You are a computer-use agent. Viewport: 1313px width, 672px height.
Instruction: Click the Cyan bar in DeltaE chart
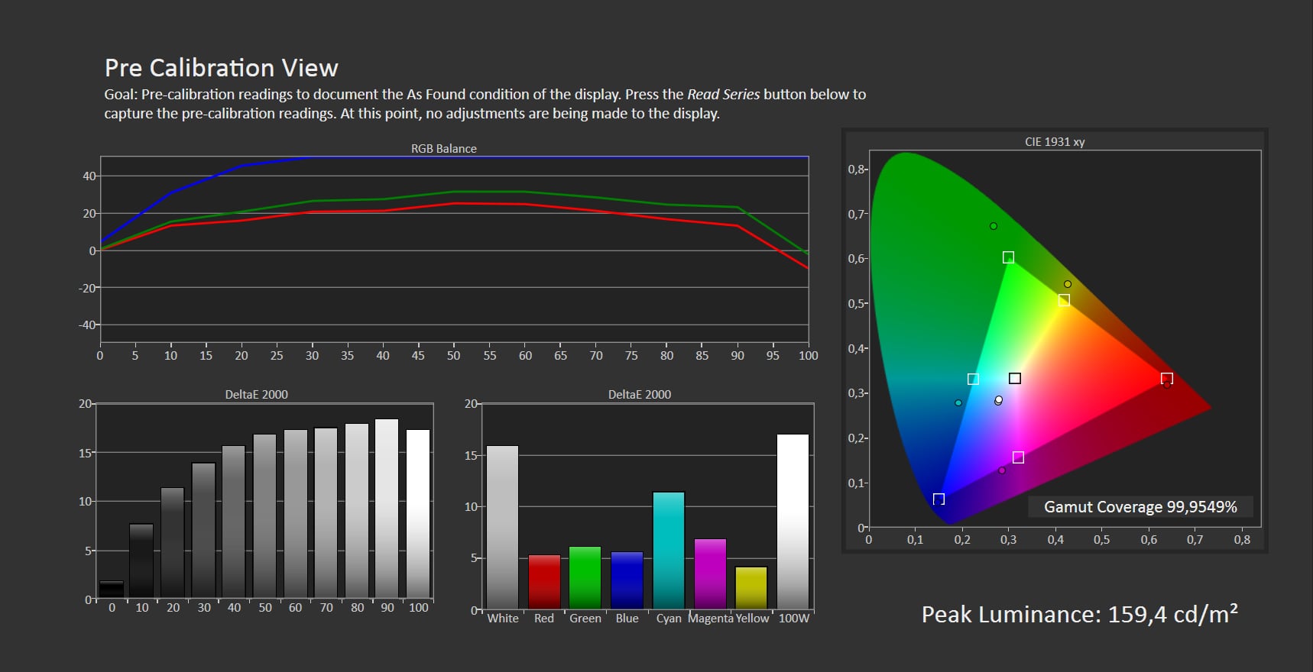(x=669, y=550)
